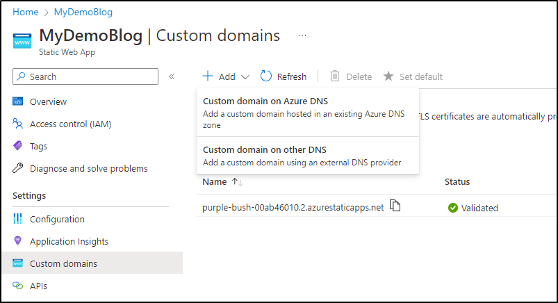Image resolution: width=558 pixels, height=303 pixels.
Task: Click the Add plus icon
Action: pos(208,76)
